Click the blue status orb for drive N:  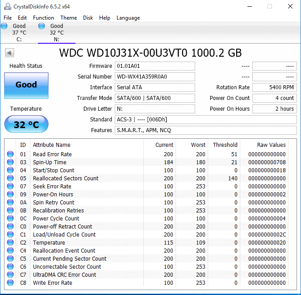[x=42, y=26]
